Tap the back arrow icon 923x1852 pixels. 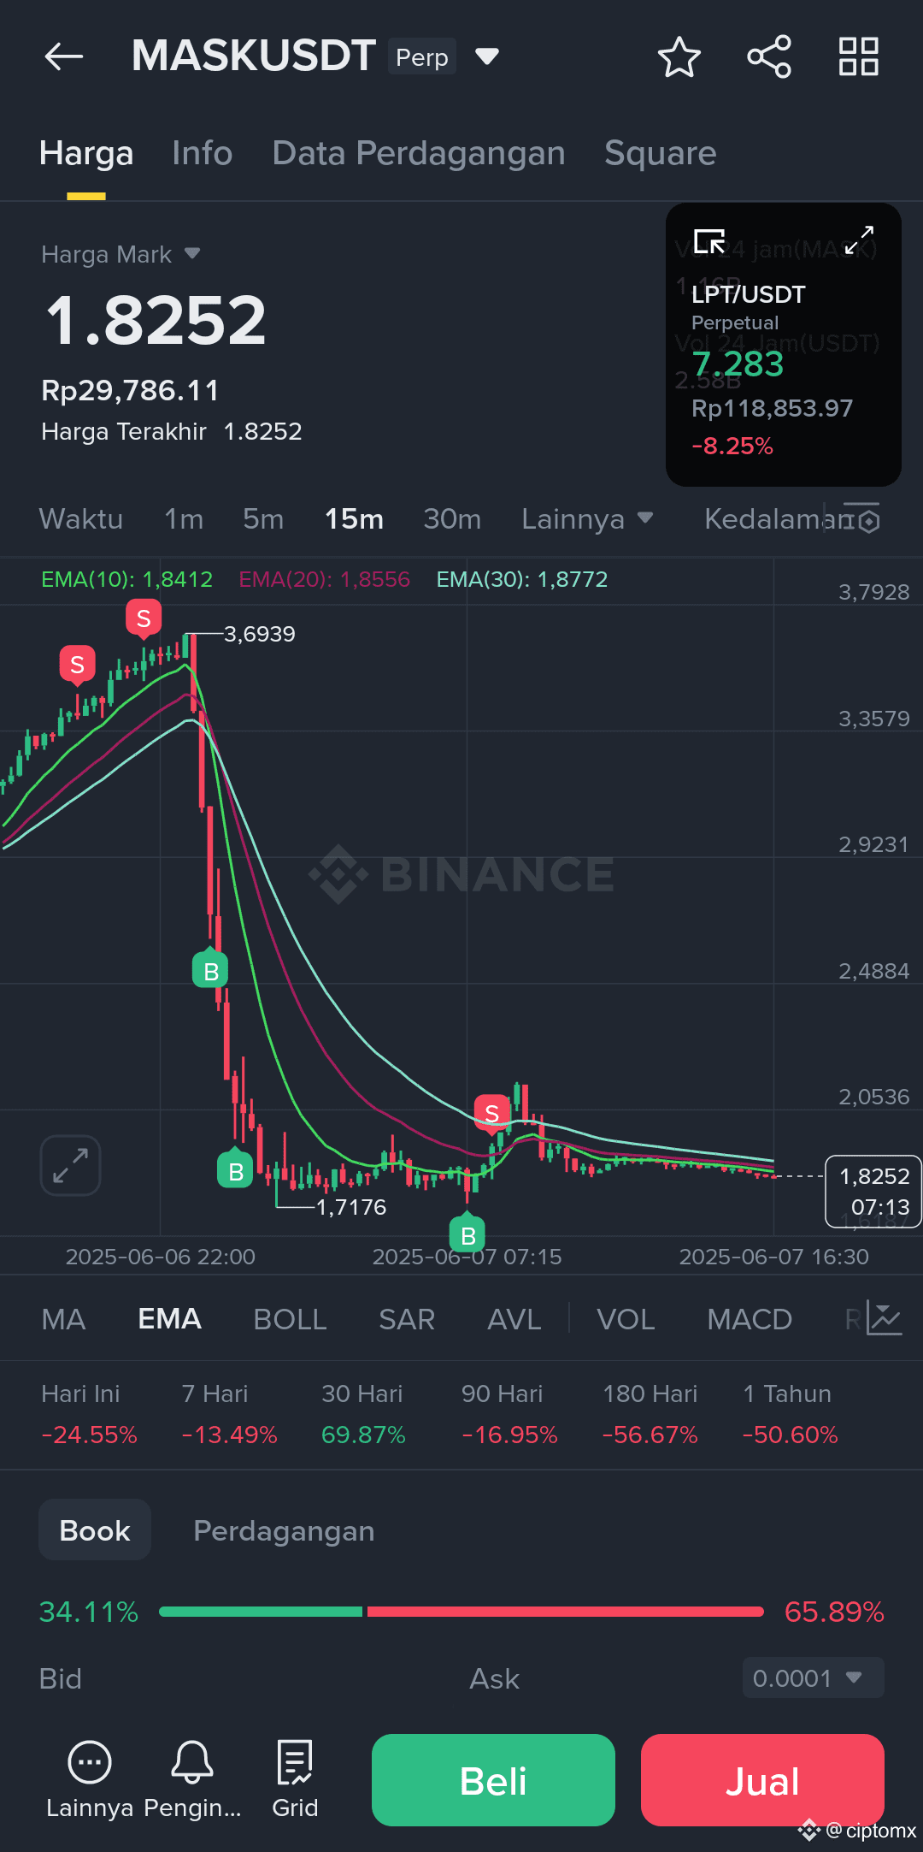click(64, 56)
